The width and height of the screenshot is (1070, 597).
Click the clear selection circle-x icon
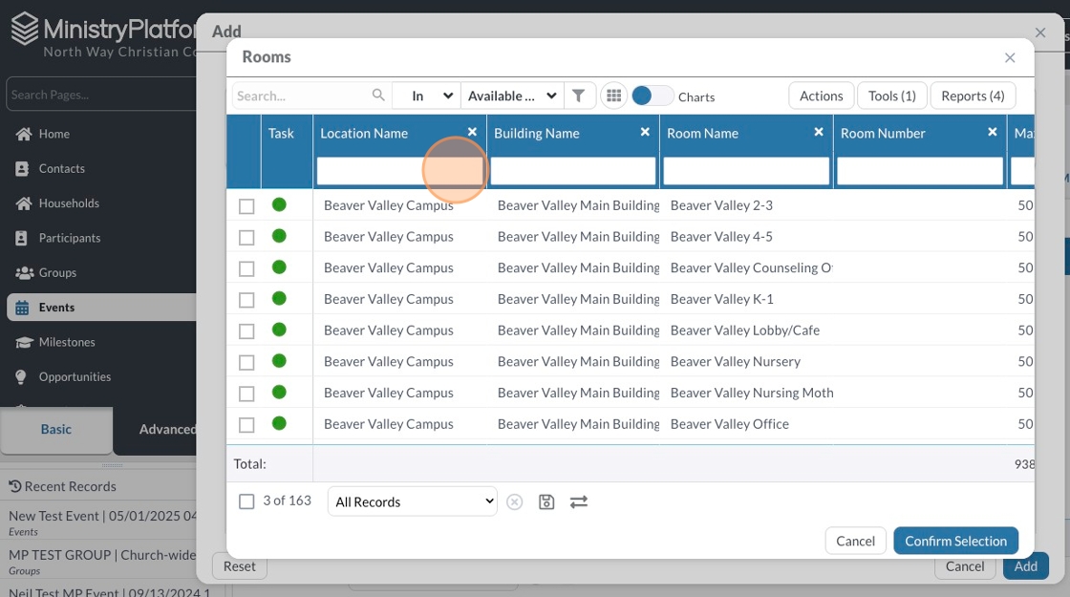click(515, 502)
